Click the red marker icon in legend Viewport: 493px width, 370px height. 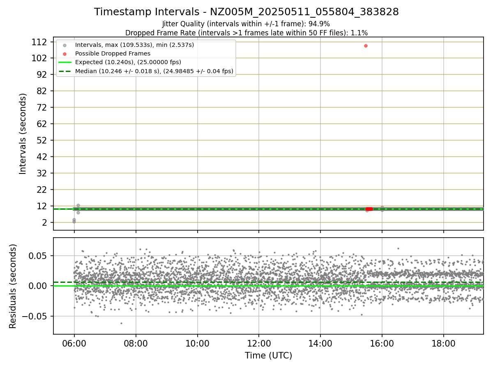point(64,53)
